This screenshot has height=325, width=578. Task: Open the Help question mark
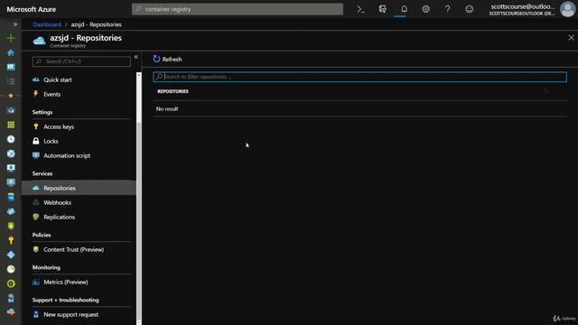[x=448, y=9]
